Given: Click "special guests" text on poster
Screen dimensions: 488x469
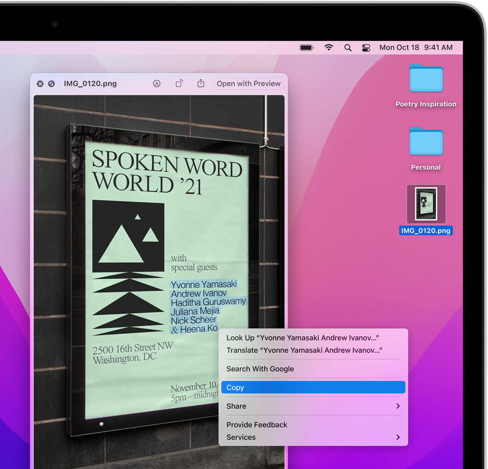Looking at the screenshot, I should [x=194, y=267].
